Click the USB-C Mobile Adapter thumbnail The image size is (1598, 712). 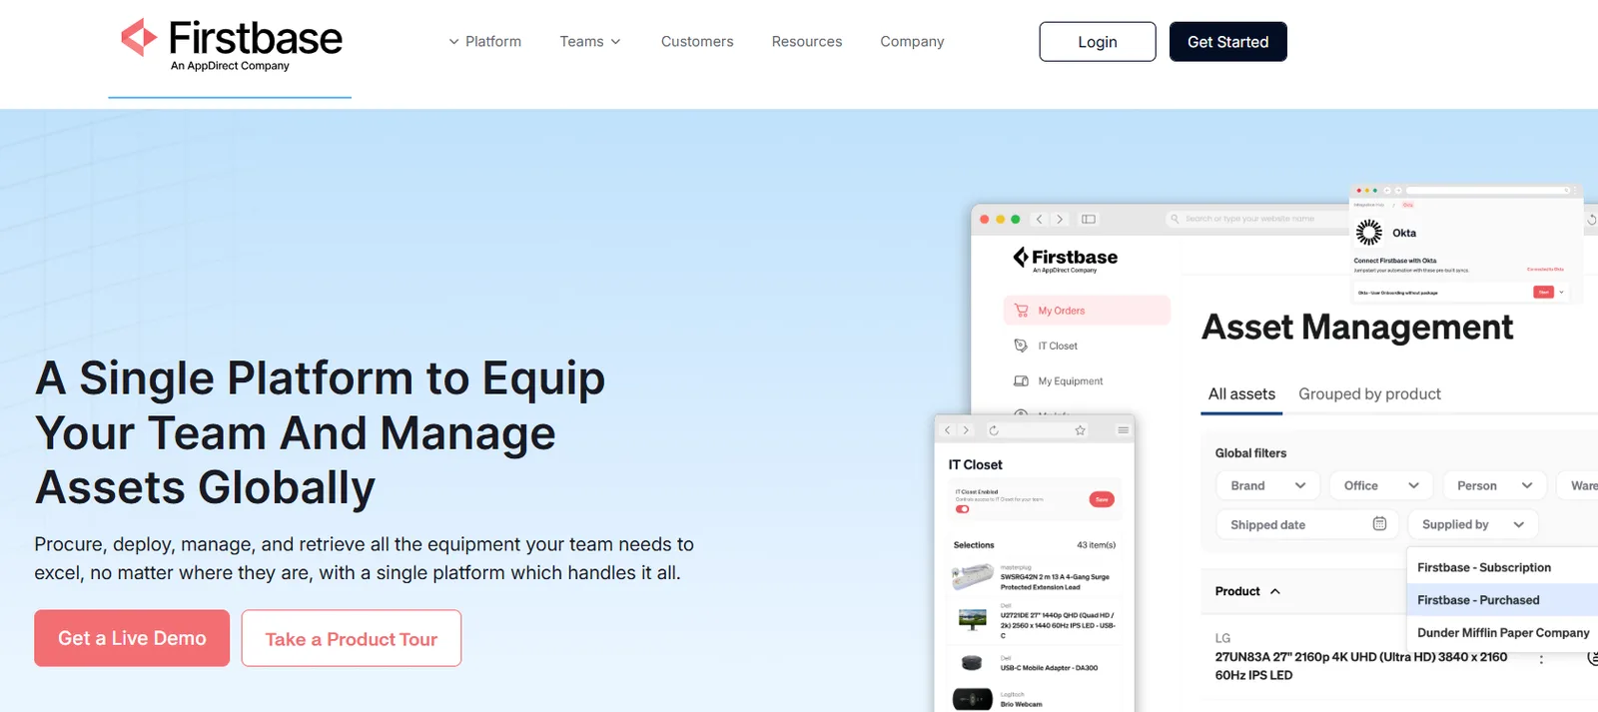pyautogui.click(x=972, y=663)
